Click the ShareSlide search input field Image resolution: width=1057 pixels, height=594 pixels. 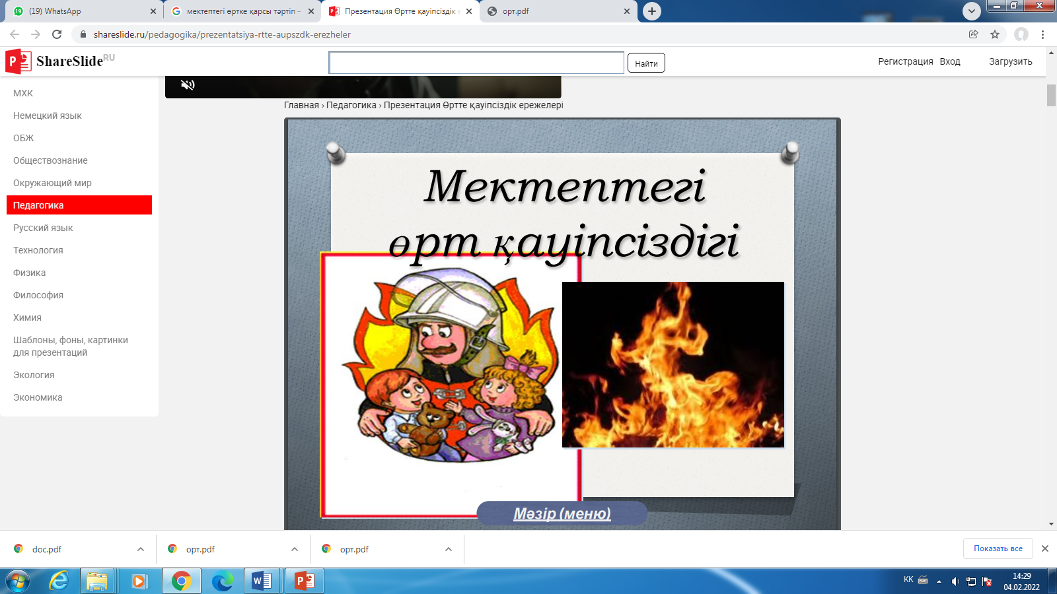coord(476,63)
